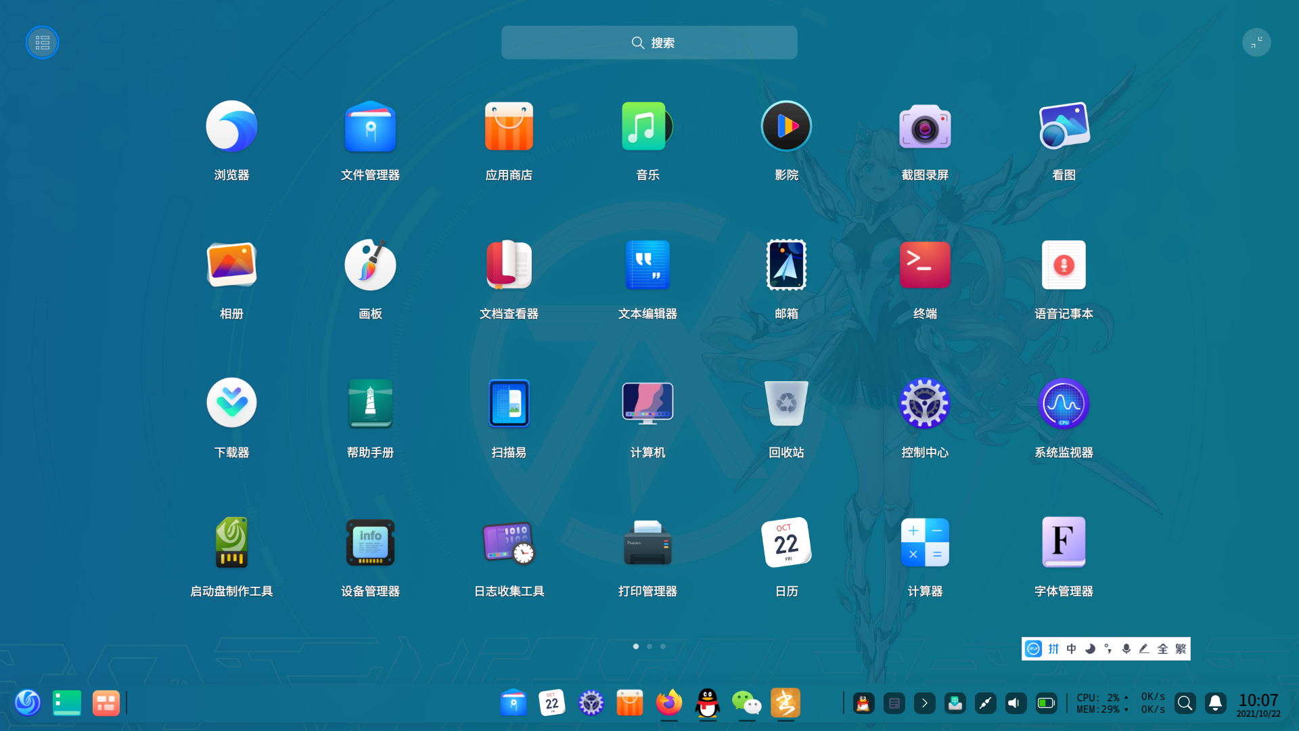Open the 回收站 trash
This screenshot has width=1299, height=731.
tap(786, 404)
